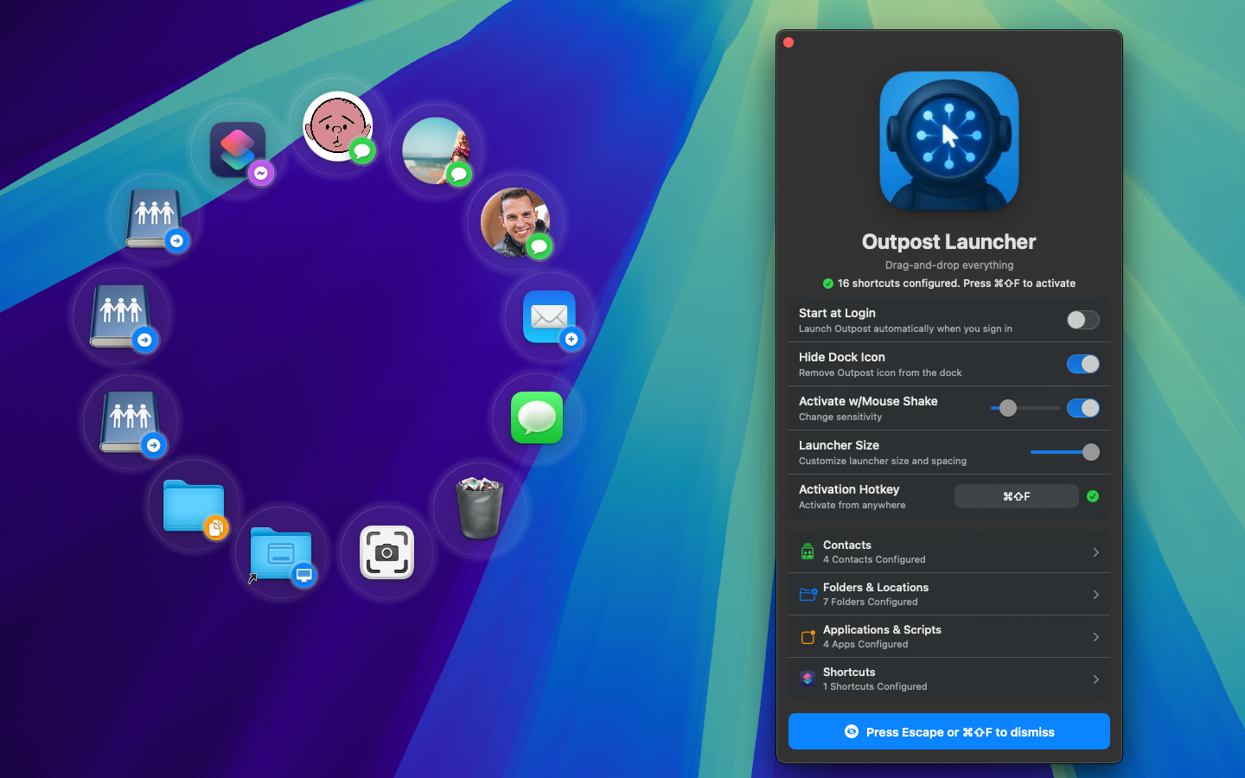Turn off Activate w/Mouse Shake
The image size is (1245, 778).
click(x=1082, y=407)
